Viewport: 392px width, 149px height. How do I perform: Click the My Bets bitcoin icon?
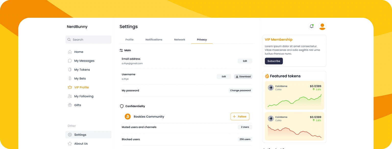[x=70, y=78]
